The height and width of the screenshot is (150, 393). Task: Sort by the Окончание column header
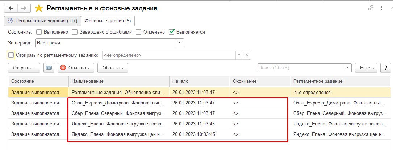click(x=260, y=81)
